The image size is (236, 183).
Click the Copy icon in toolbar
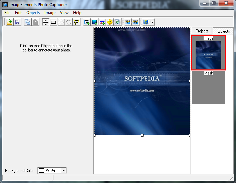click(27, 22)
